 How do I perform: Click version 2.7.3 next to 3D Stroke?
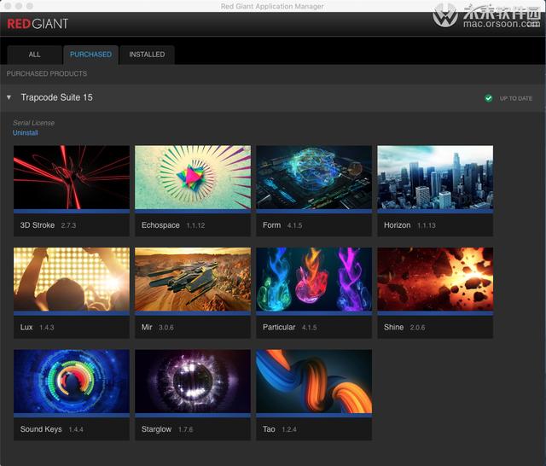pyautogui.click(x=68, y=225)
